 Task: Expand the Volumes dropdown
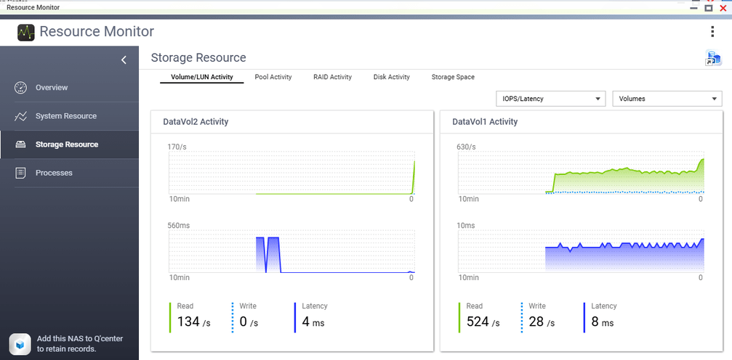pyautogui.click(x=667, y=99)
